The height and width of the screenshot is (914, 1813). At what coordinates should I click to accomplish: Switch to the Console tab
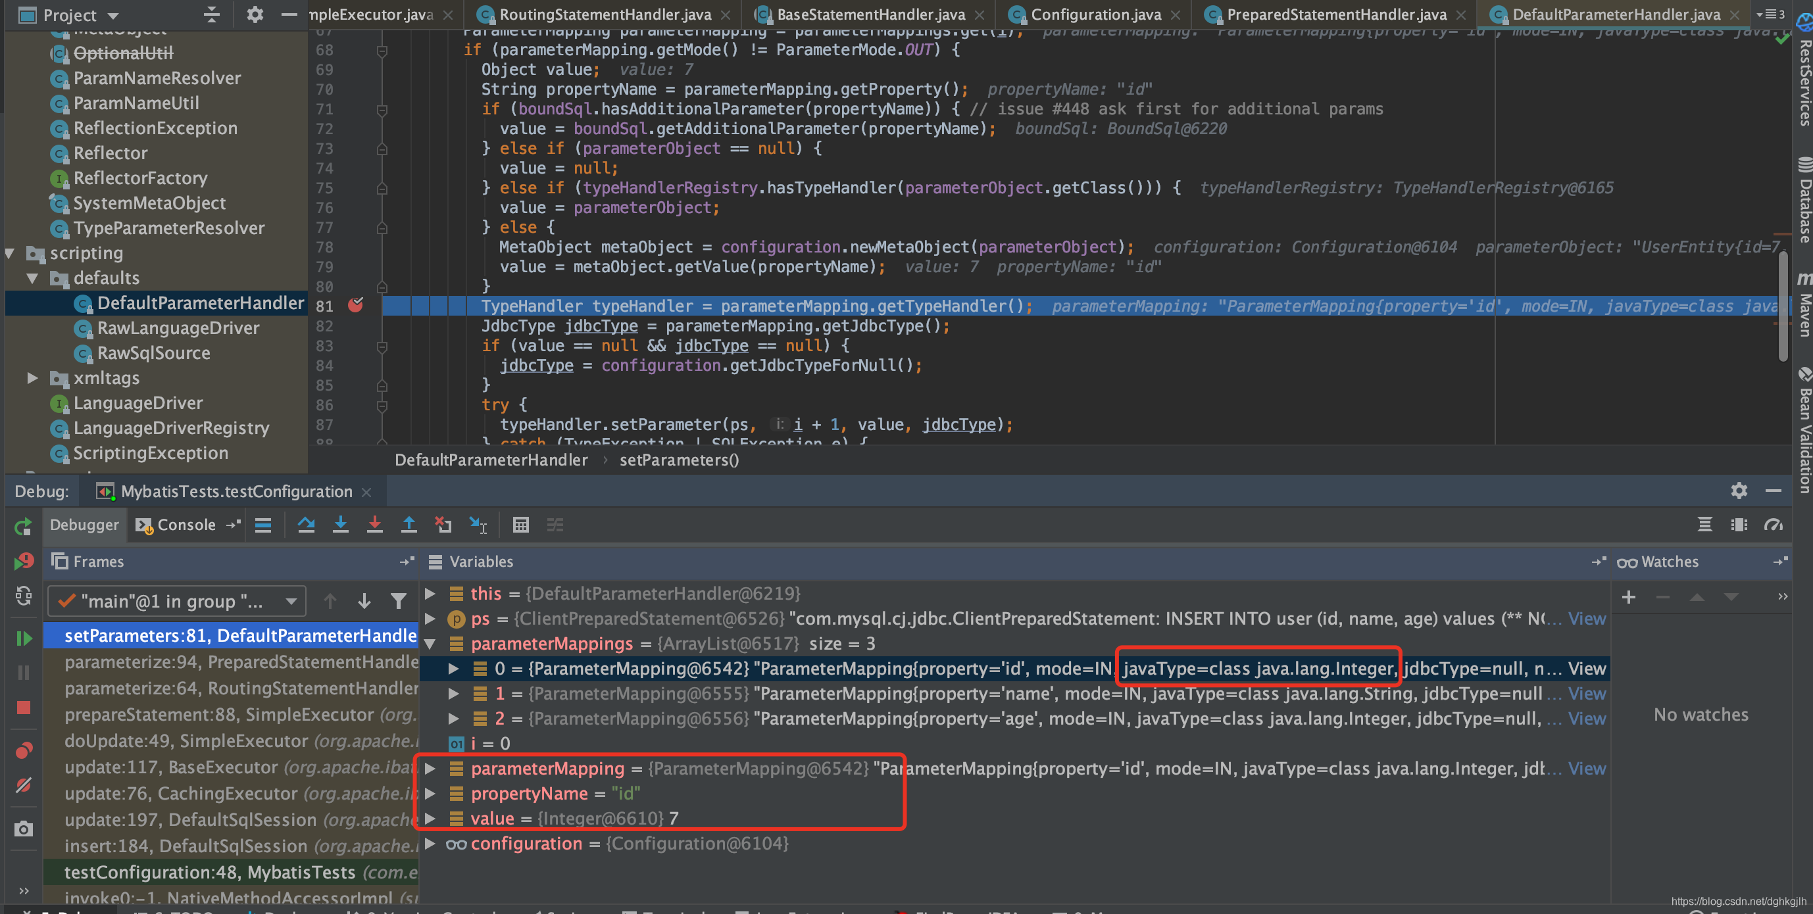[x=186, y=525]
